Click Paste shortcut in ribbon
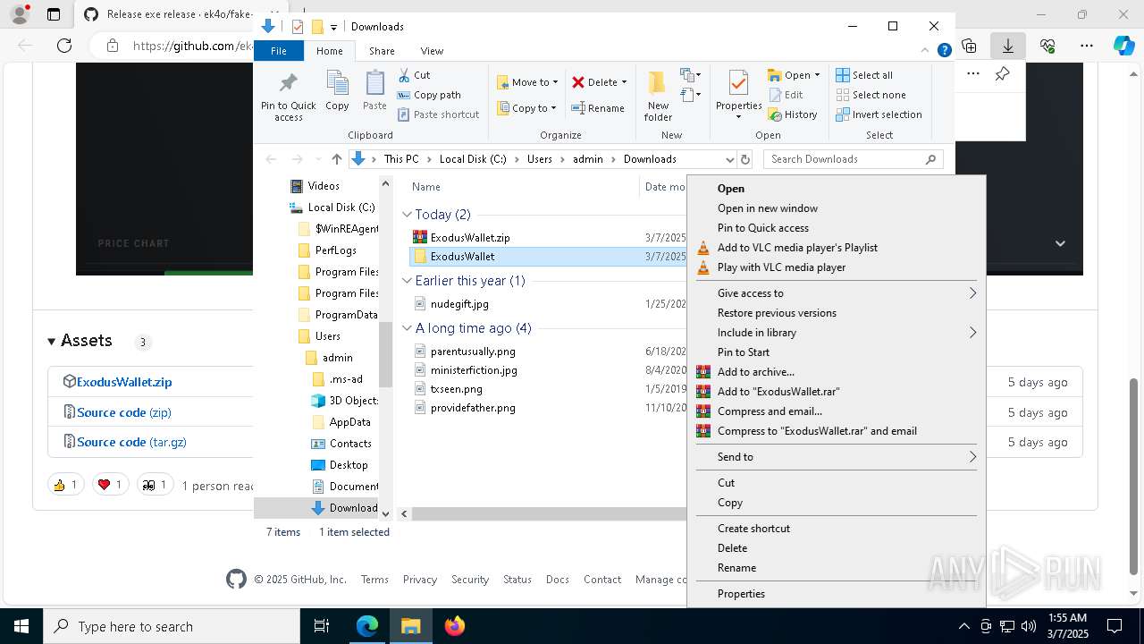The image size is (1144, 644). 438,114
